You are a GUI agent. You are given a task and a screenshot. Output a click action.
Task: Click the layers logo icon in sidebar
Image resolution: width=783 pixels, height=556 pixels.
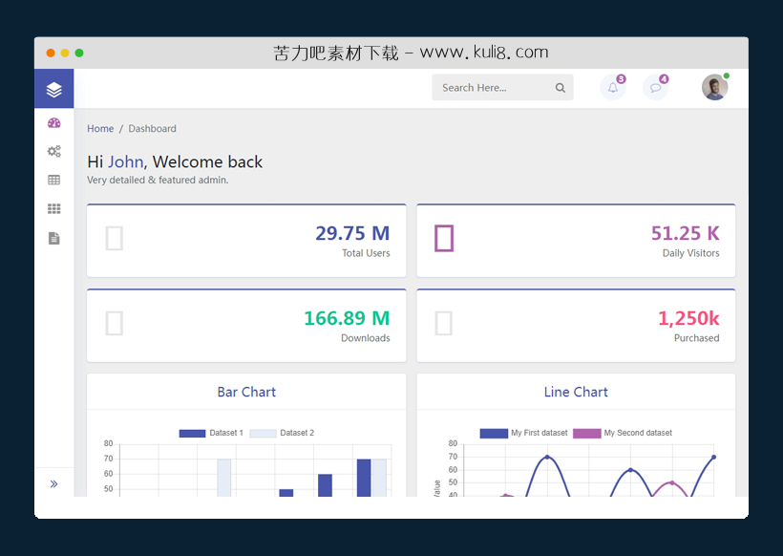pyautogui.click(x=53, y=89)
